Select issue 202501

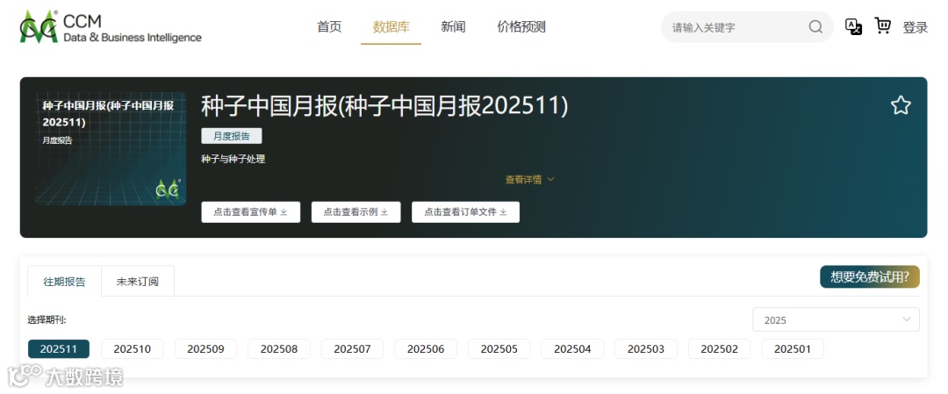tap(793, 348)
